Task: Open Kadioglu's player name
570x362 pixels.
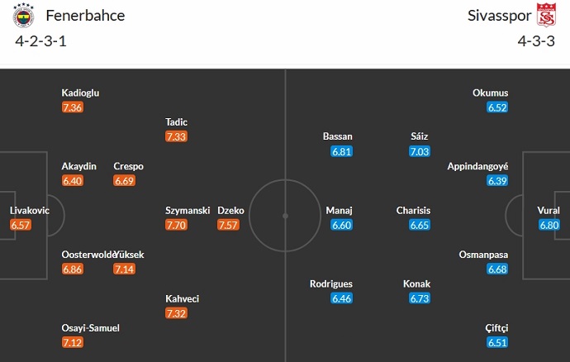Action: click(80, 93)
